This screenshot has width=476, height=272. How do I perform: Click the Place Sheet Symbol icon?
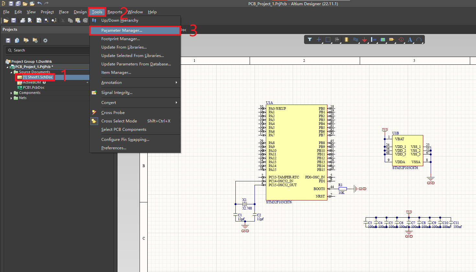383,40
